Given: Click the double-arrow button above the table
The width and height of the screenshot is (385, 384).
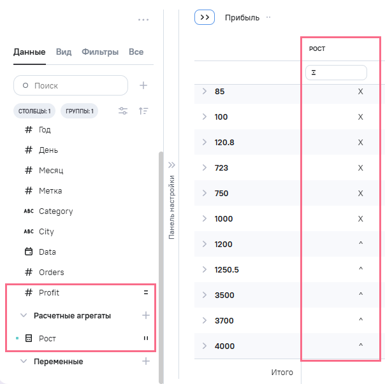Looking at the screenshot, I should click(x=205, y=18).
